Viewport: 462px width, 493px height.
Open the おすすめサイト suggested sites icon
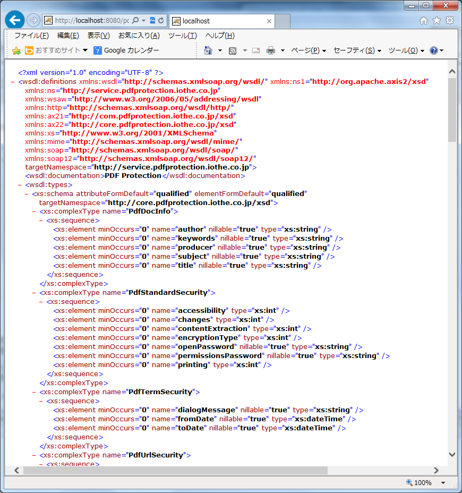coord(29,50)
